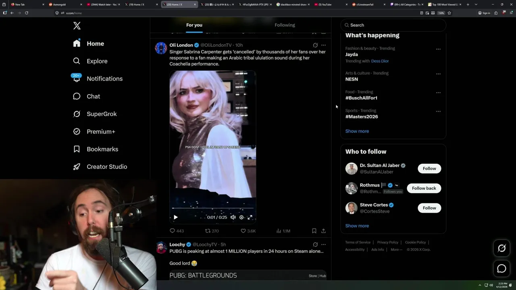Open Oli London's profile avatar
The image size is (516, 290).
pos(161,48)
